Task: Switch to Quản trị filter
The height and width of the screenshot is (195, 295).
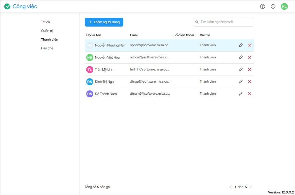Action: pos(47,31)
